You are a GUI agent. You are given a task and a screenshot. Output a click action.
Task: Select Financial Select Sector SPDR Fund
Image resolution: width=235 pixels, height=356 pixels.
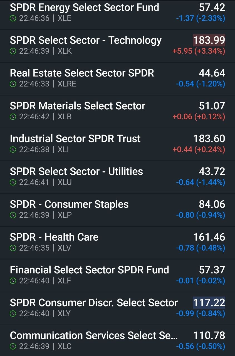point(117,276)
